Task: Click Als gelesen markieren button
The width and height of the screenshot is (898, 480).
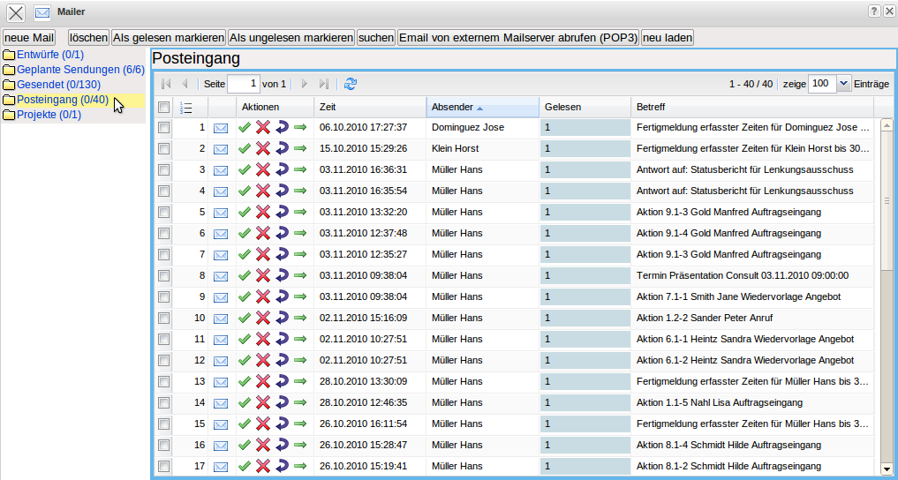Action: 168,38
